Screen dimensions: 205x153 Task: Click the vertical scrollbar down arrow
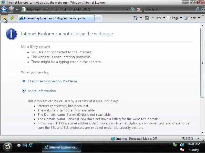tap(202, 133)
